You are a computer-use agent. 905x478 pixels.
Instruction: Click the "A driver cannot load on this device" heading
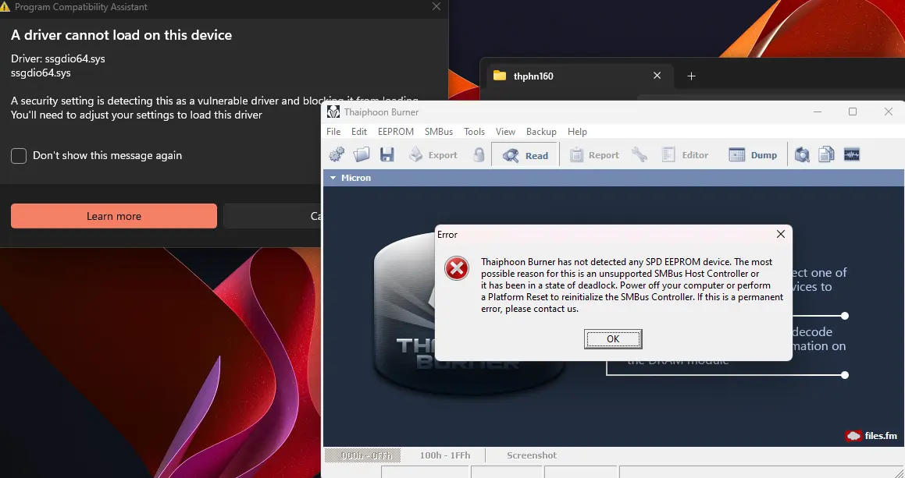click(121, 35)
